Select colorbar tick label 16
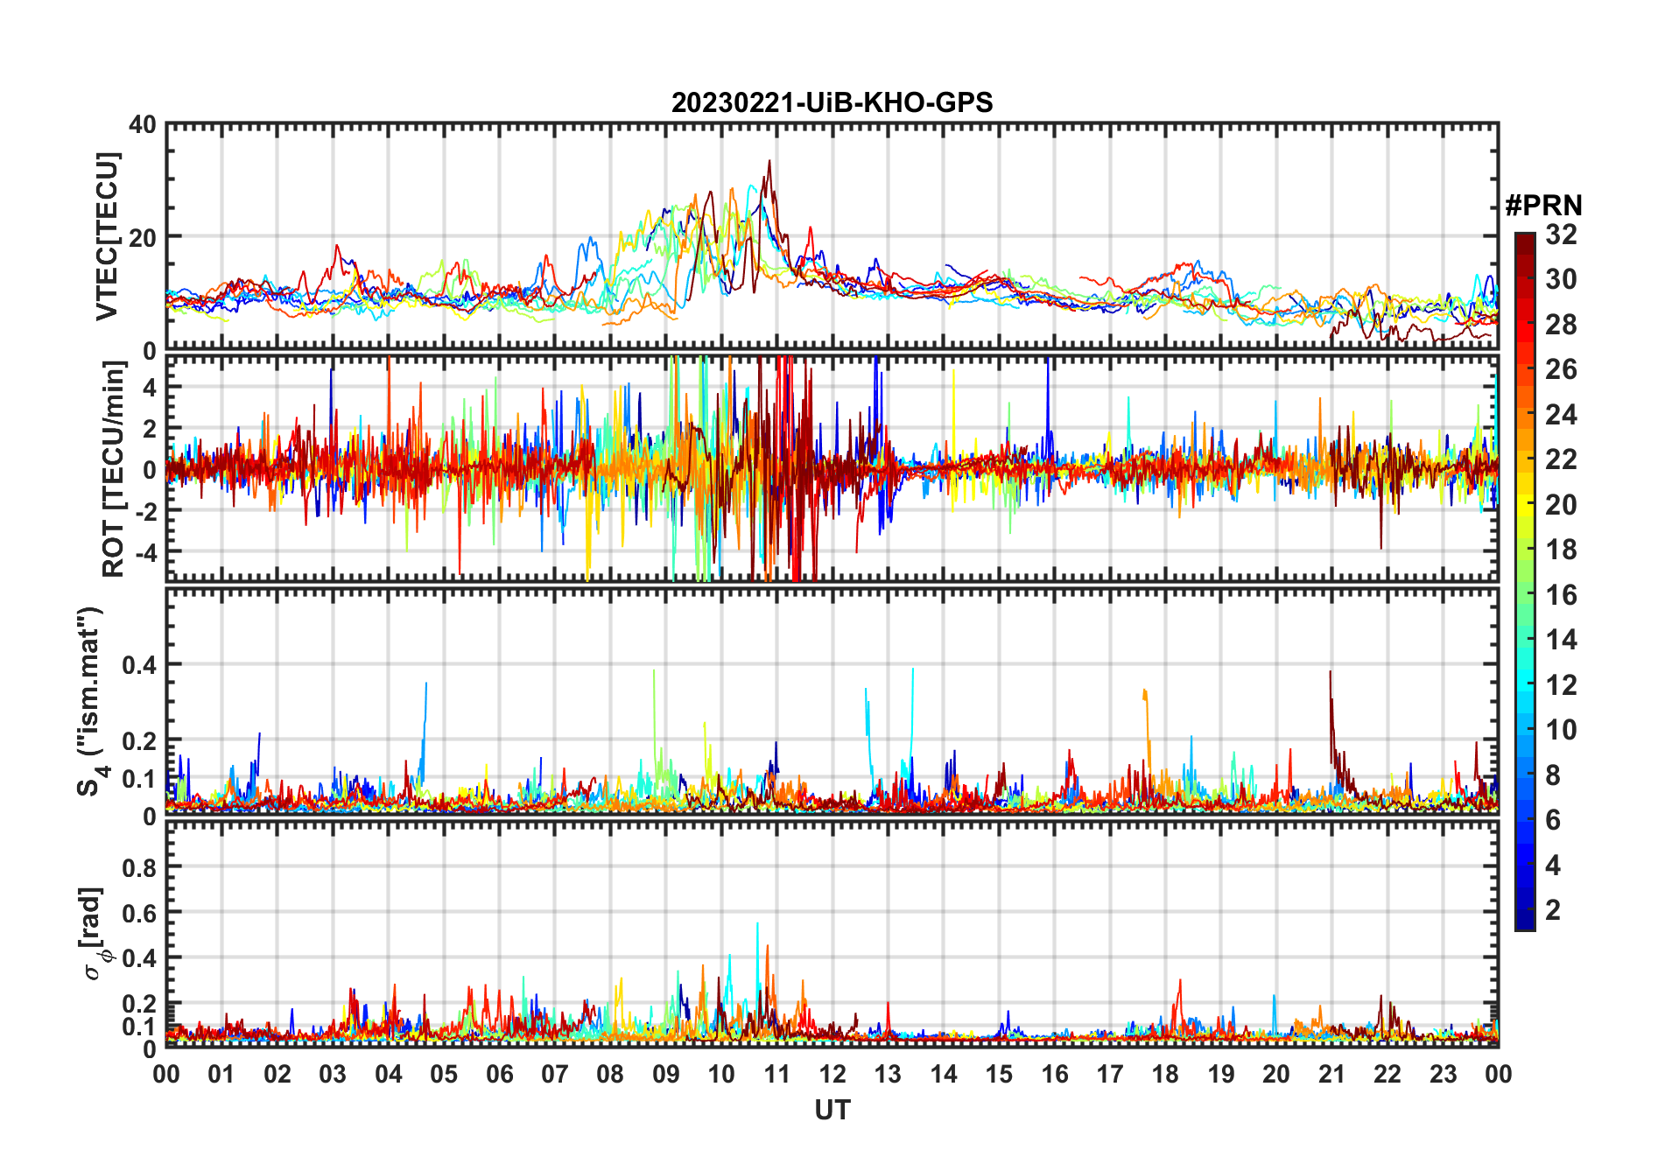The image size is (1665, 1164). (x=1561, y=595)
